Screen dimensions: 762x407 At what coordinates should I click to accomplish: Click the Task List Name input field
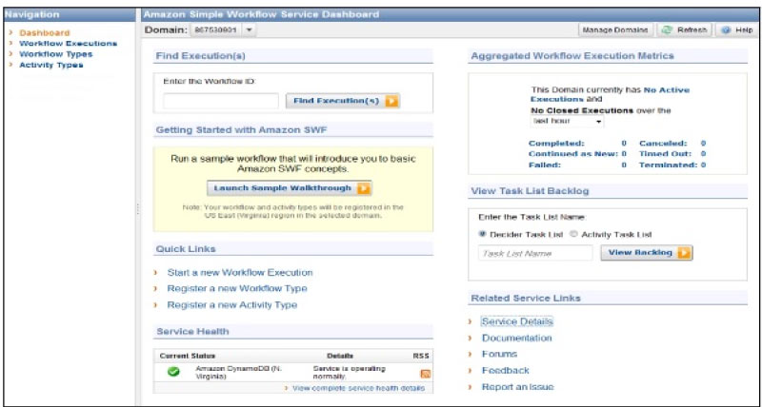pyautogui.click(x=535, y=253)
